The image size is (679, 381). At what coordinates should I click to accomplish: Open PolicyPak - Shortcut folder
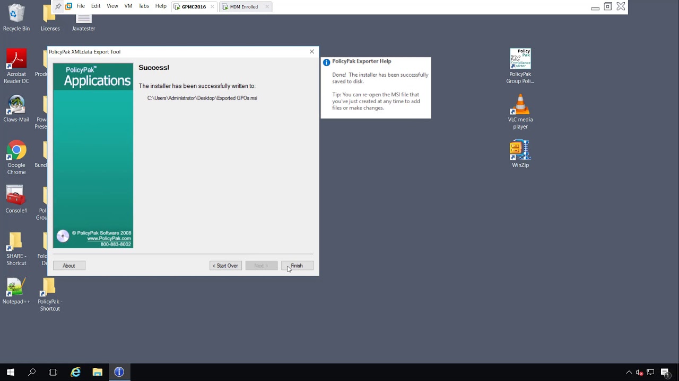pyautogui.click(x=50, y=294)
